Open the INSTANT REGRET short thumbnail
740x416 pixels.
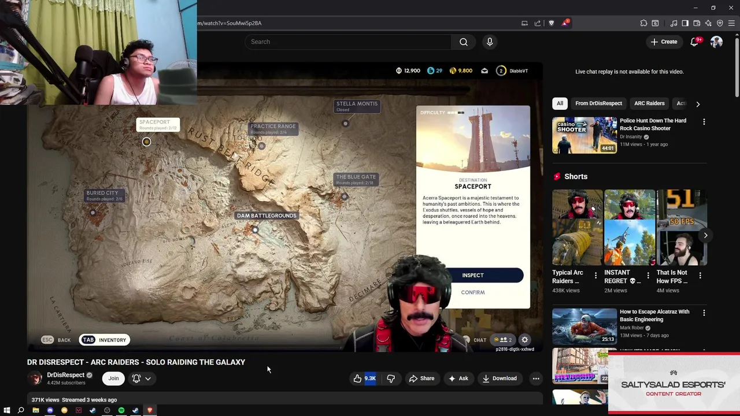coord(630,227)
